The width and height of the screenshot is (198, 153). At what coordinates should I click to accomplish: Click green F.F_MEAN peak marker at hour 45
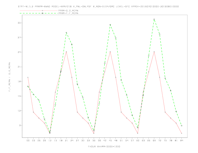click(110, 25)
